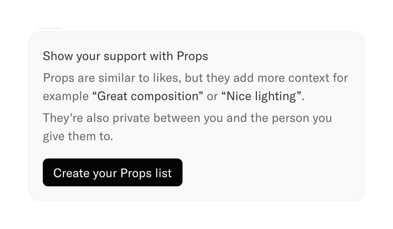Click the Create your Props list button
The width and height of the screenshot is (393, 229).
(x=112, y=173)
